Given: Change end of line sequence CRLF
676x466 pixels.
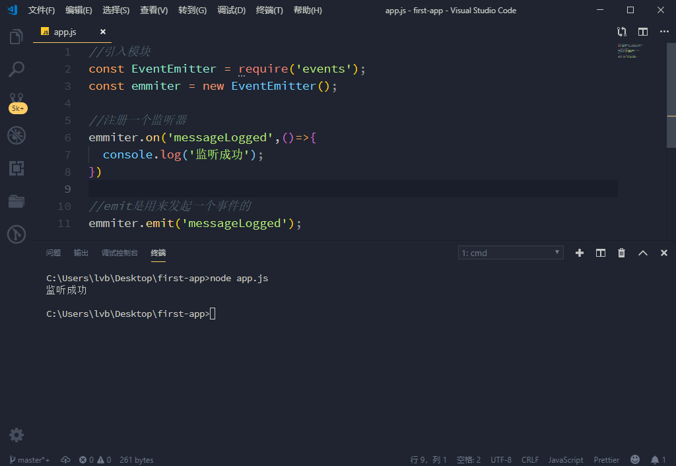Looking at the screenshot, I should (530, 460).
